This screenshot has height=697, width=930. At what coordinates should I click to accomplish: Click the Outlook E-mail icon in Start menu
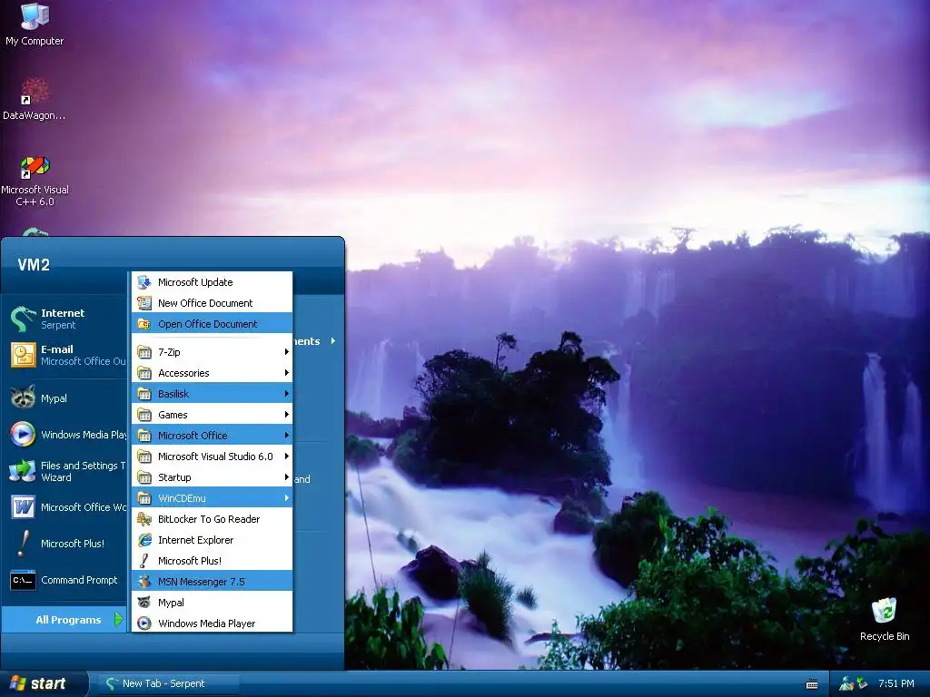tap(23, 355)
